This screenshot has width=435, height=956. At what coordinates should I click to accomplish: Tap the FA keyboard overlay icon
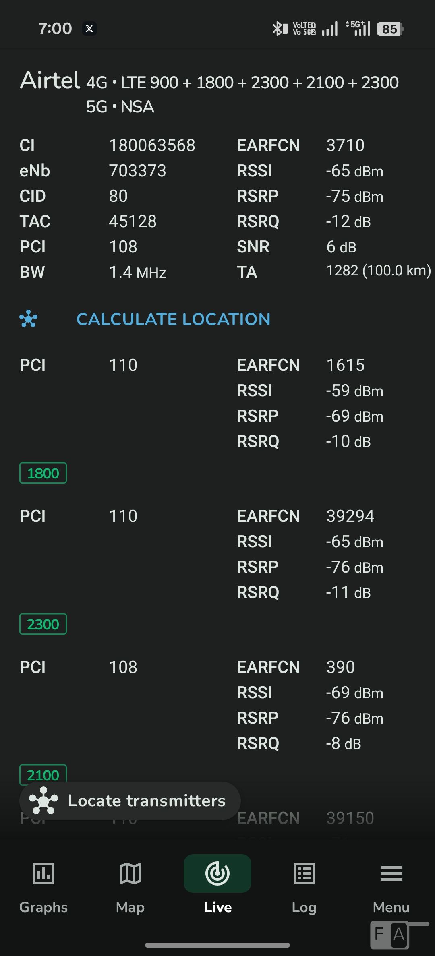coord(390,934)
